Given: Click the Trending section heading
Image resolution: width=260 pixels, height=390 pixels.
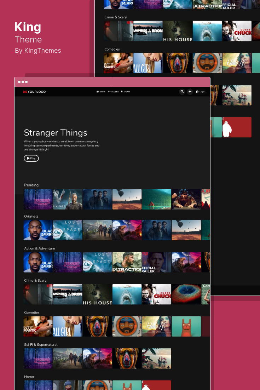Looking at the screenshot, I should [x=31, y=185].
